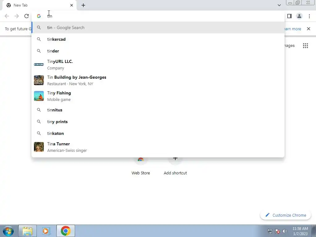Close the New Tab tab
316x237 pixels.
tap(72, 5)
